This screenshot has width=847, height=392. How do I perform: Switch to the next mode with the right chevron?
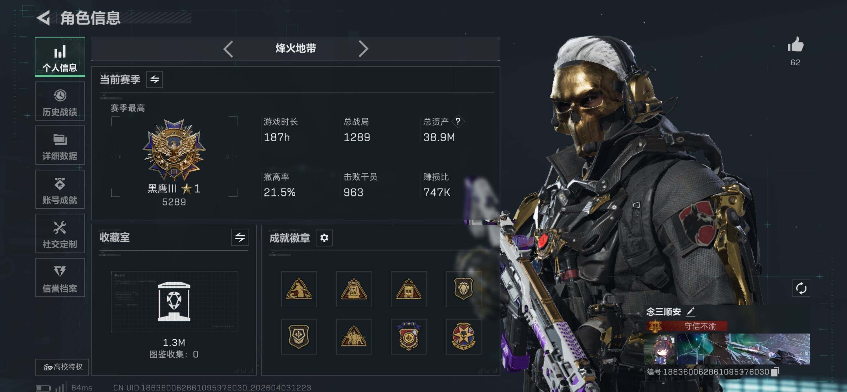click(x=363, y=49)
